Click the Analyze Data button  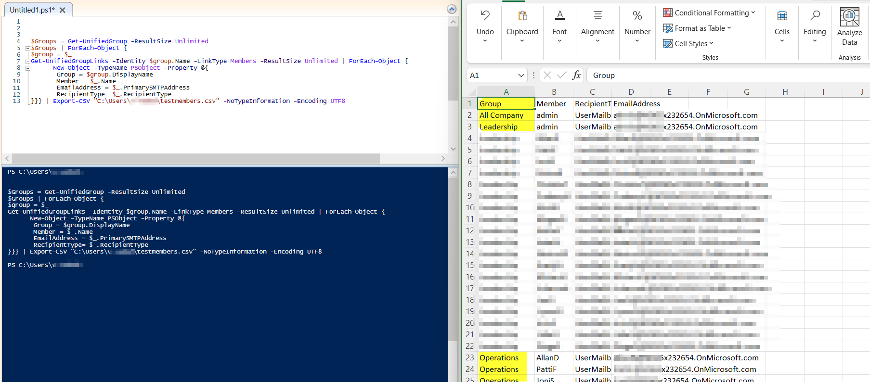pyautogui.click(x=849, y=26)
